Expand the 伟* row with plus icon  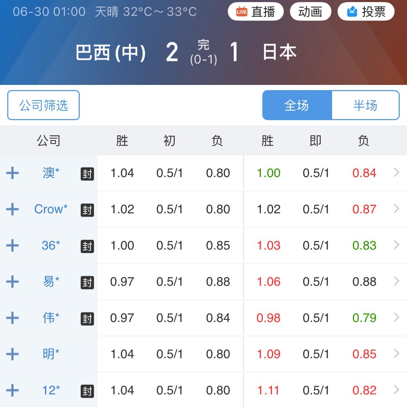(x=12, y=318)
